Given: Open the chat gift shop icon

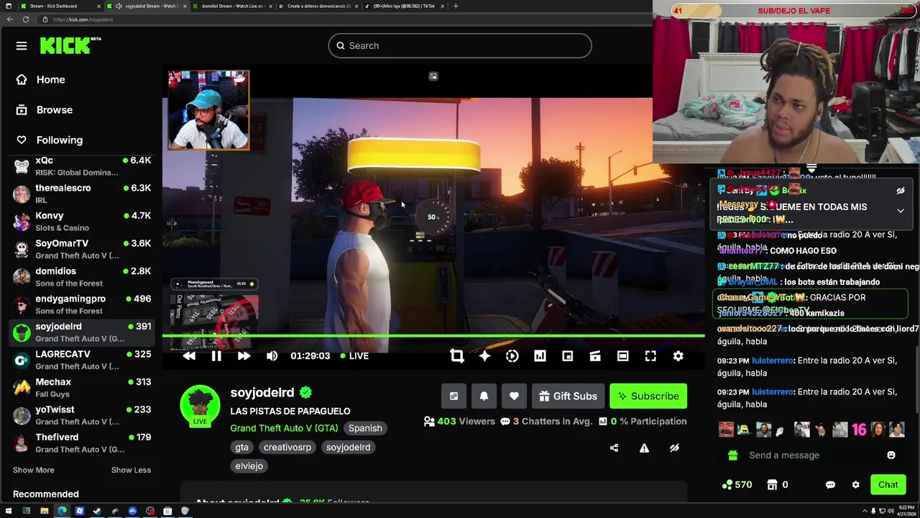Looking at the screenshot, I should [x=772, y=485].
